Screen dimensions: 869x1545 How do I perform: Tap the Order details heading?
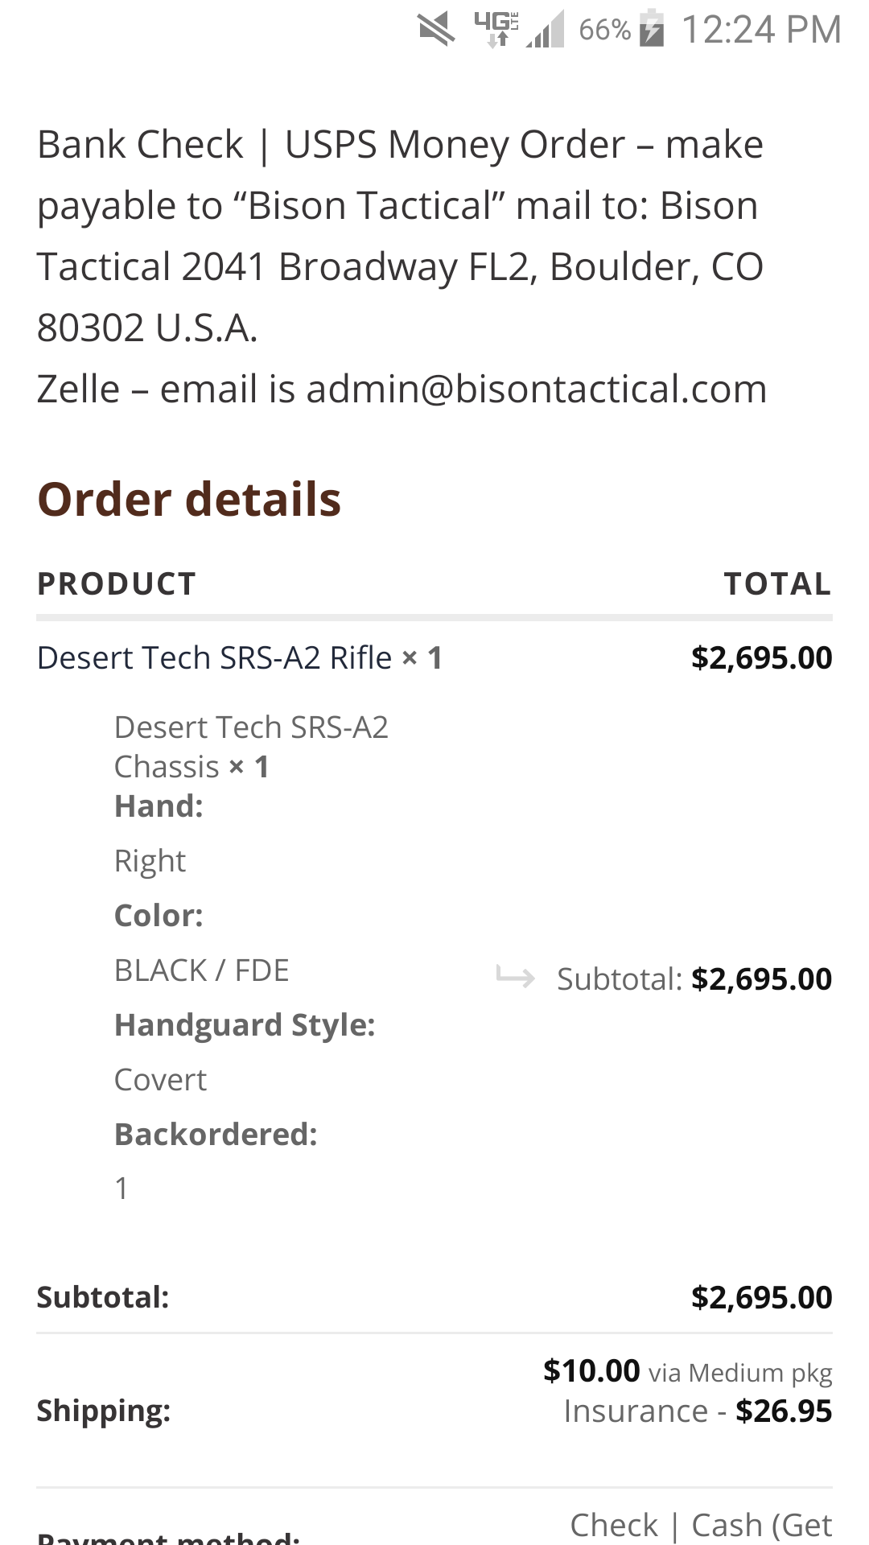189,499
